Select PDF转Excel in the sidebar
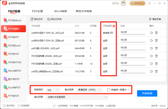Screen dimensions: 168x109 (x=13, y=46)
